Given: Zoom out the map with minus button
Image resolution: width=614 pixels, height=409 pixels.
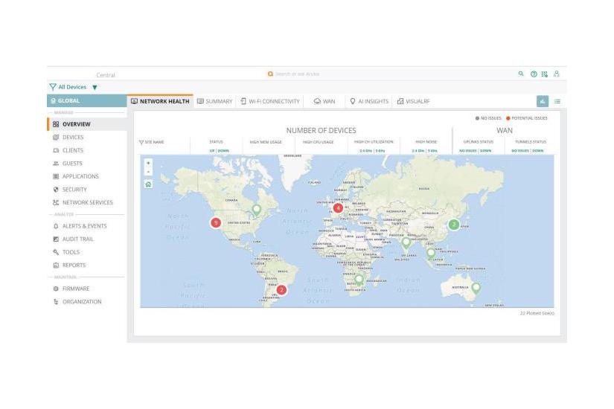Looking at the screenshot, I should coord(148,171).
